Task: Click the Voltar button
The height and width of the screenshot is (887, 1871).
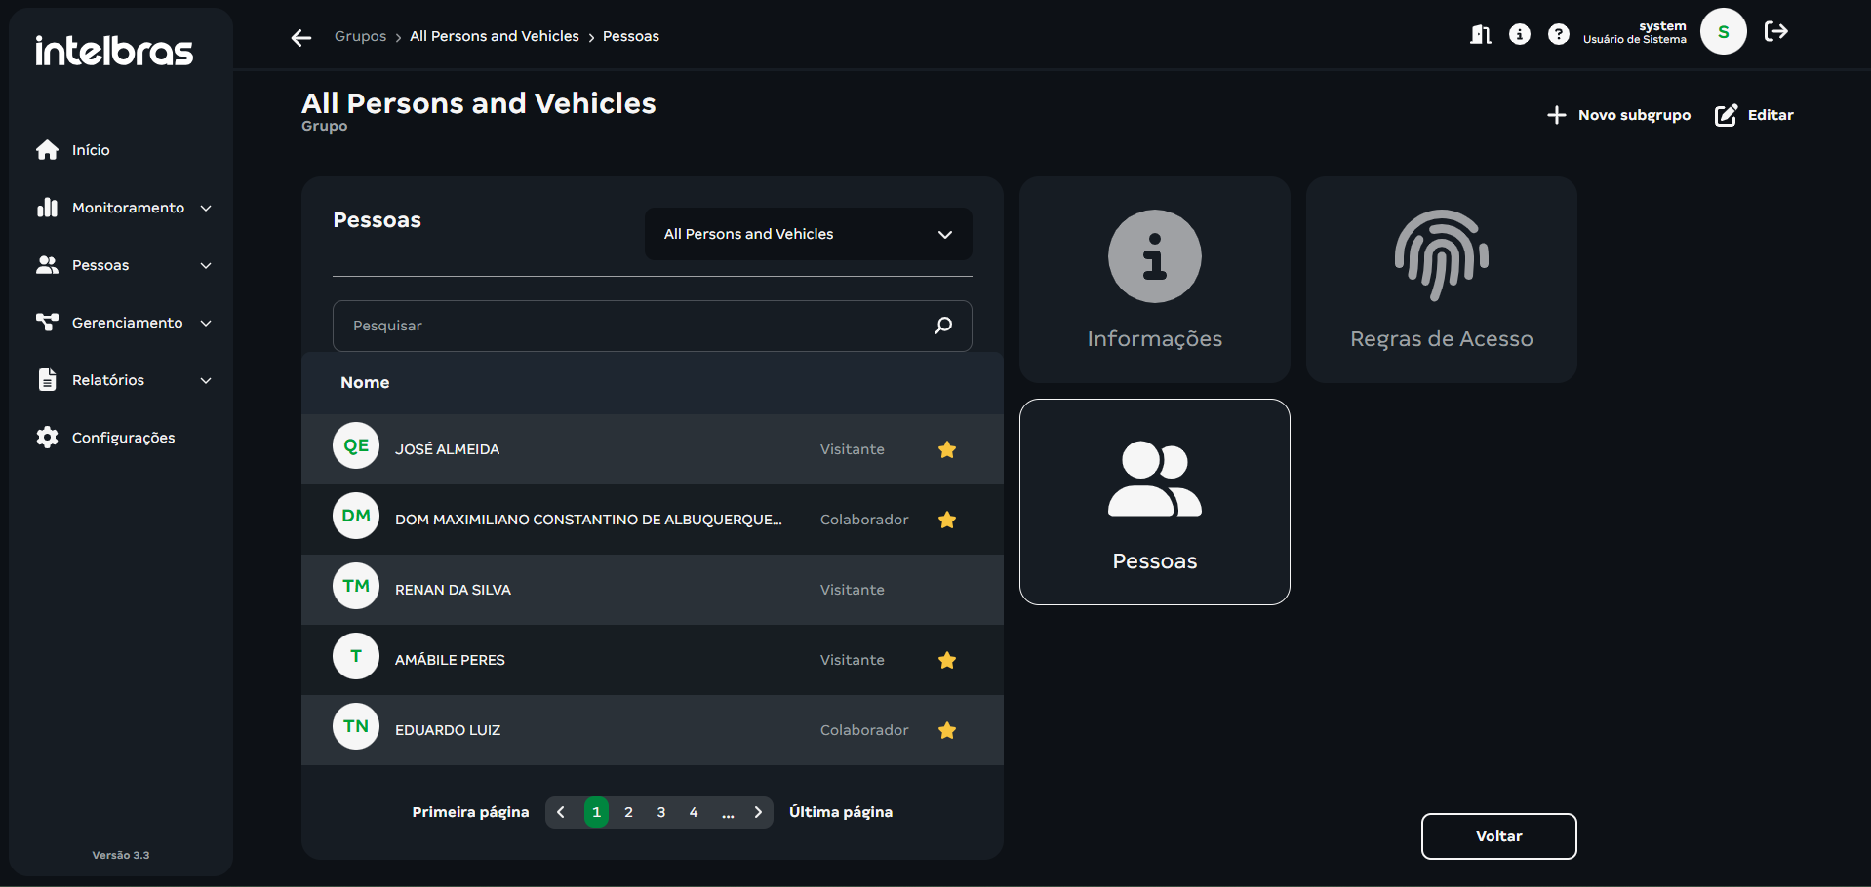Action: pyautogui.click(x=1498, y=836)
